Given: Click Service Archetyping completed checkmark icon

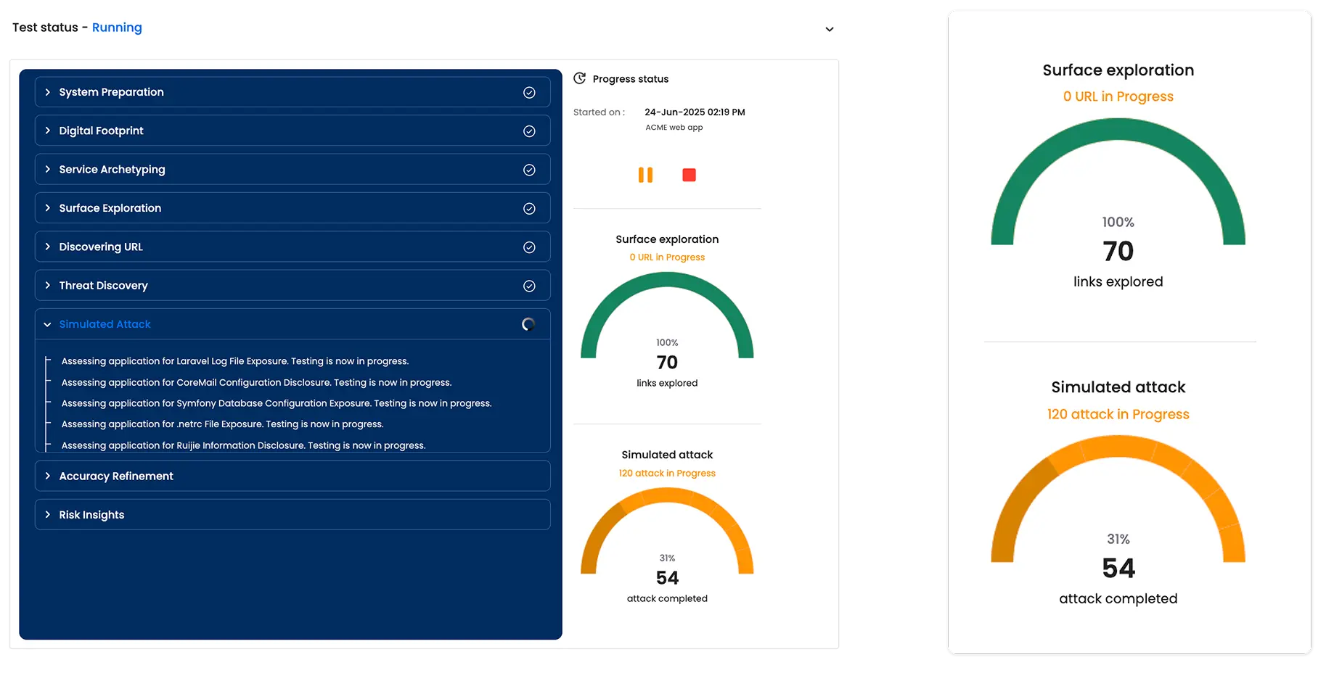Looking at the screenshot, I should (x=529, y=170).
